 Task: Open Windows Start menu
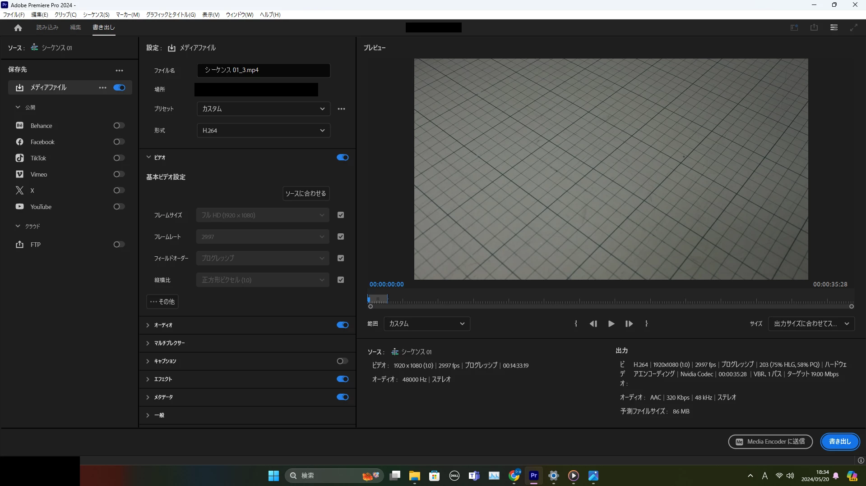[273, 476]
